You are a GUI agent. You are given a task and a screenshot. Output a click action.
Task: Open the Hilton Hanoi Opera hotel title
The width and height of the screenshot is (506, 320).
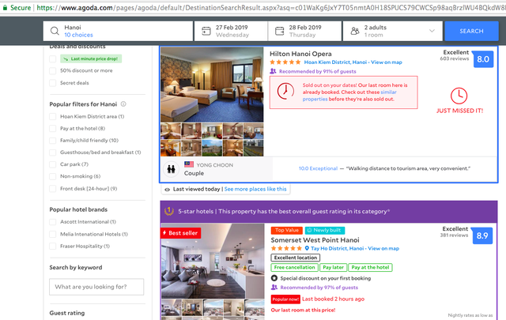pyautogui.click(x=300, y=54)
